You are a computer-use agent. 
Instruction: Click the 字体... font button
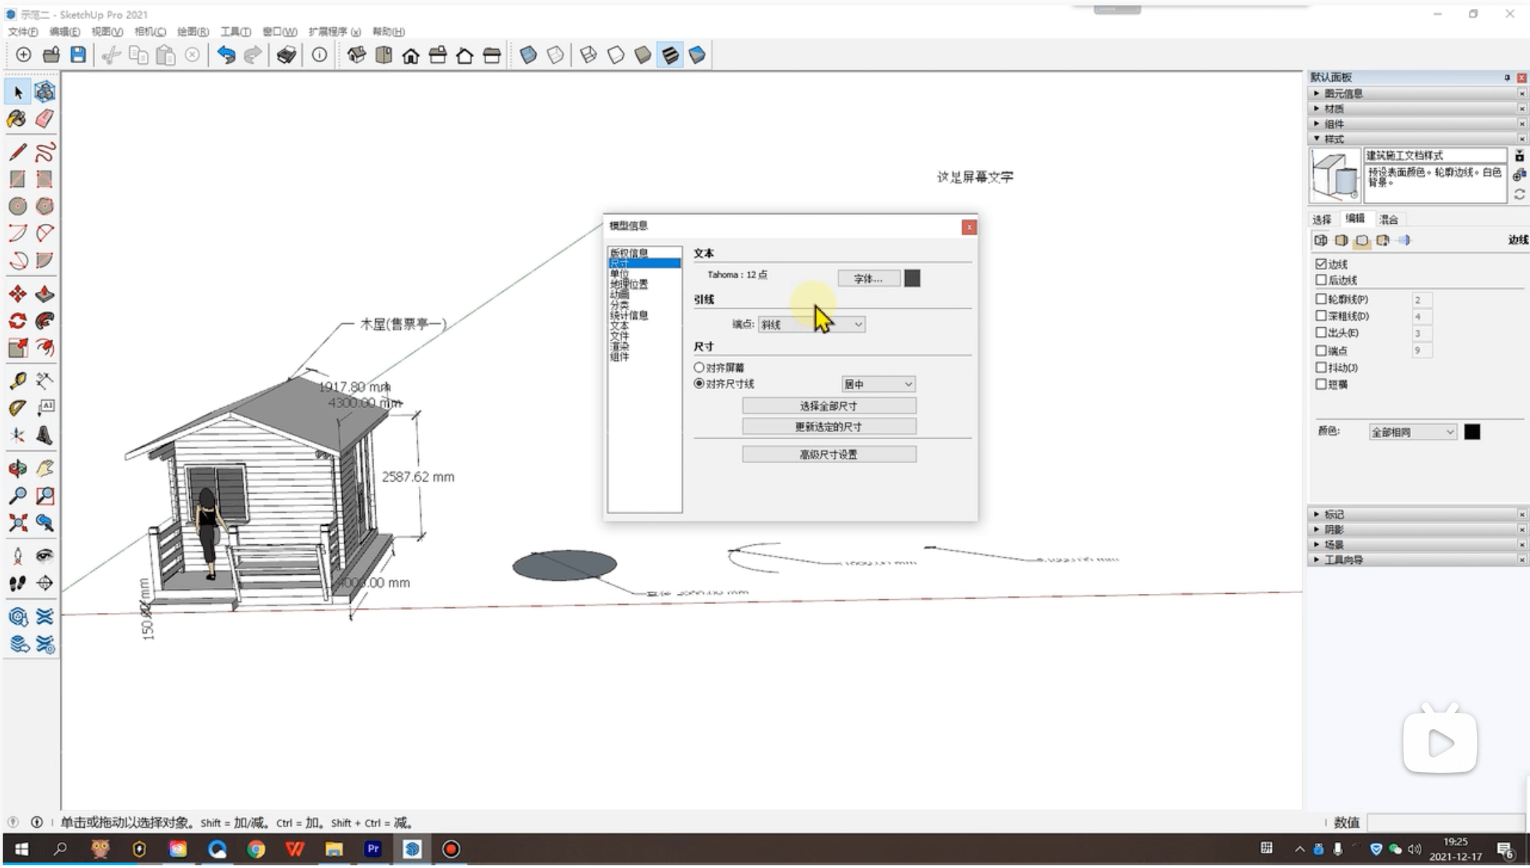(x=868, y=278)
